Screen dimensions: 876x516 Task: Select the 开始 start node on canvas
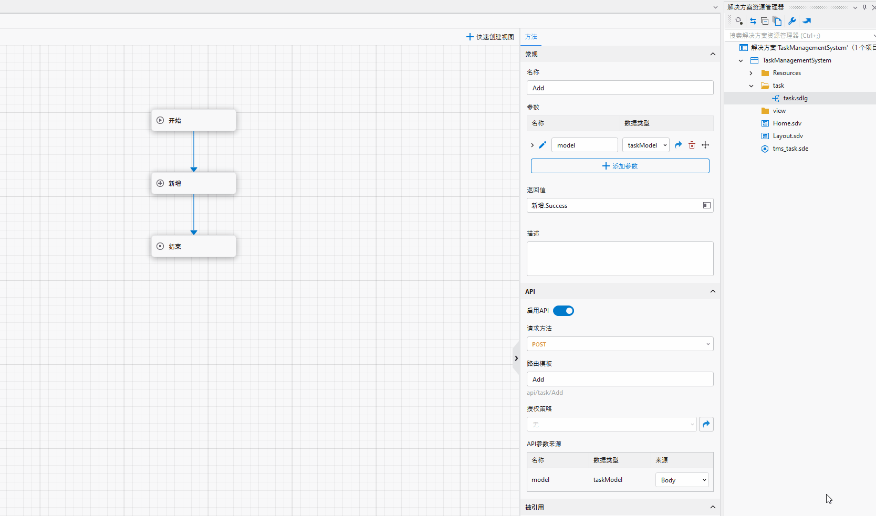[194, 120]
